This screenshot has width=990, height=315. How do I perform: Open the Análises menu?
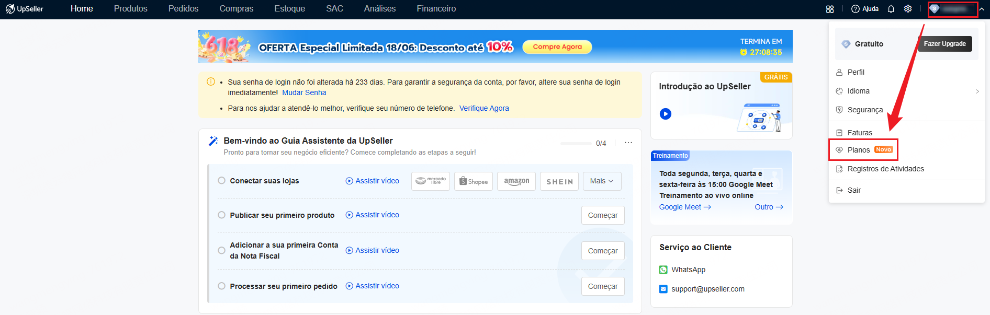coord(380,9)
